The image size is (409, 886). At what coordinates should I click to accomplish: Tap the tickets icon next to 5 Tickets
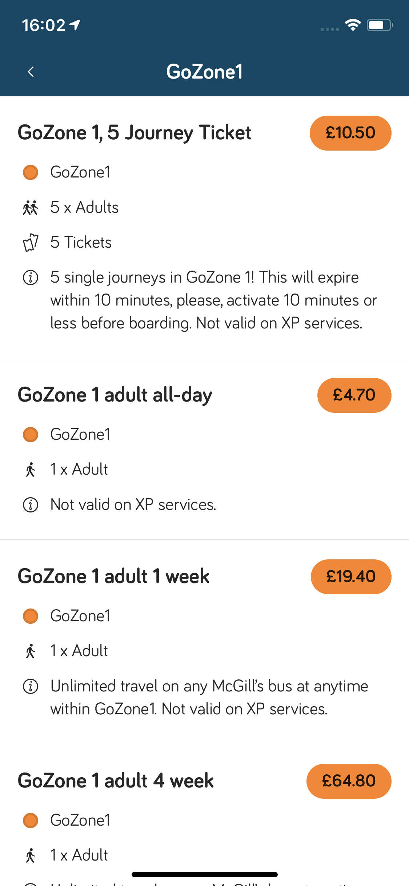pyautogui.click(x=31, y=243)
